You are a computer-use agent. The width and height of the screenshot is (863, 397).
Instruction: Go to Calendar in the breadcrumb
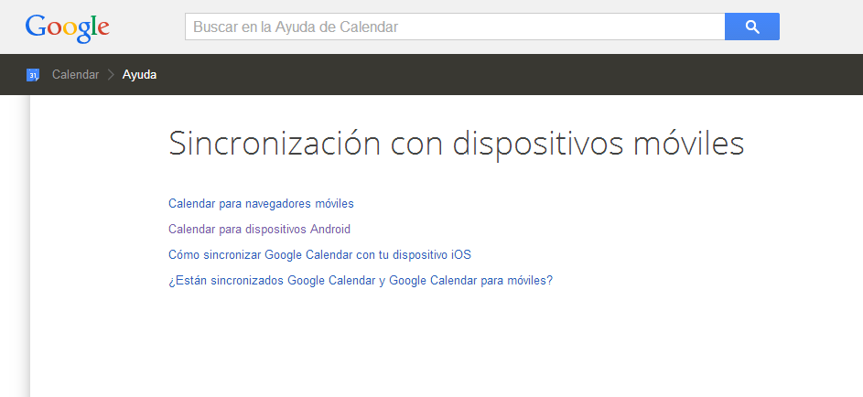75,75
